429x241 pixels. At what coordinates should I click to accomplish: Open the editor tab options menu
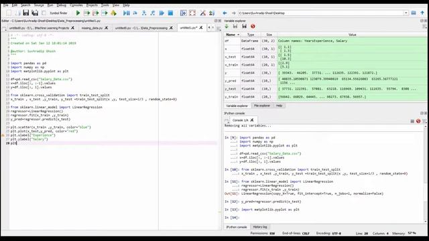click(x=219, y=28)
